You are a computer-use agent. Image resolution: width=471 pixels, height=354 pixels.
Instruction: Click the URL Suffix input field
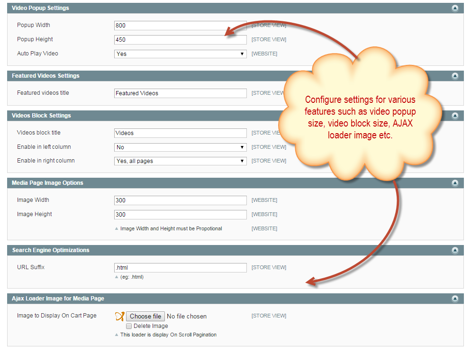click(x=180, y=268)
